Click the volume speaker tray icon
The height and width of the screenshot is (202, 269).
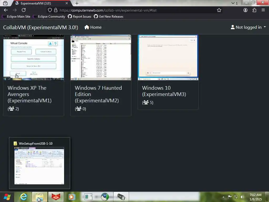242,197
